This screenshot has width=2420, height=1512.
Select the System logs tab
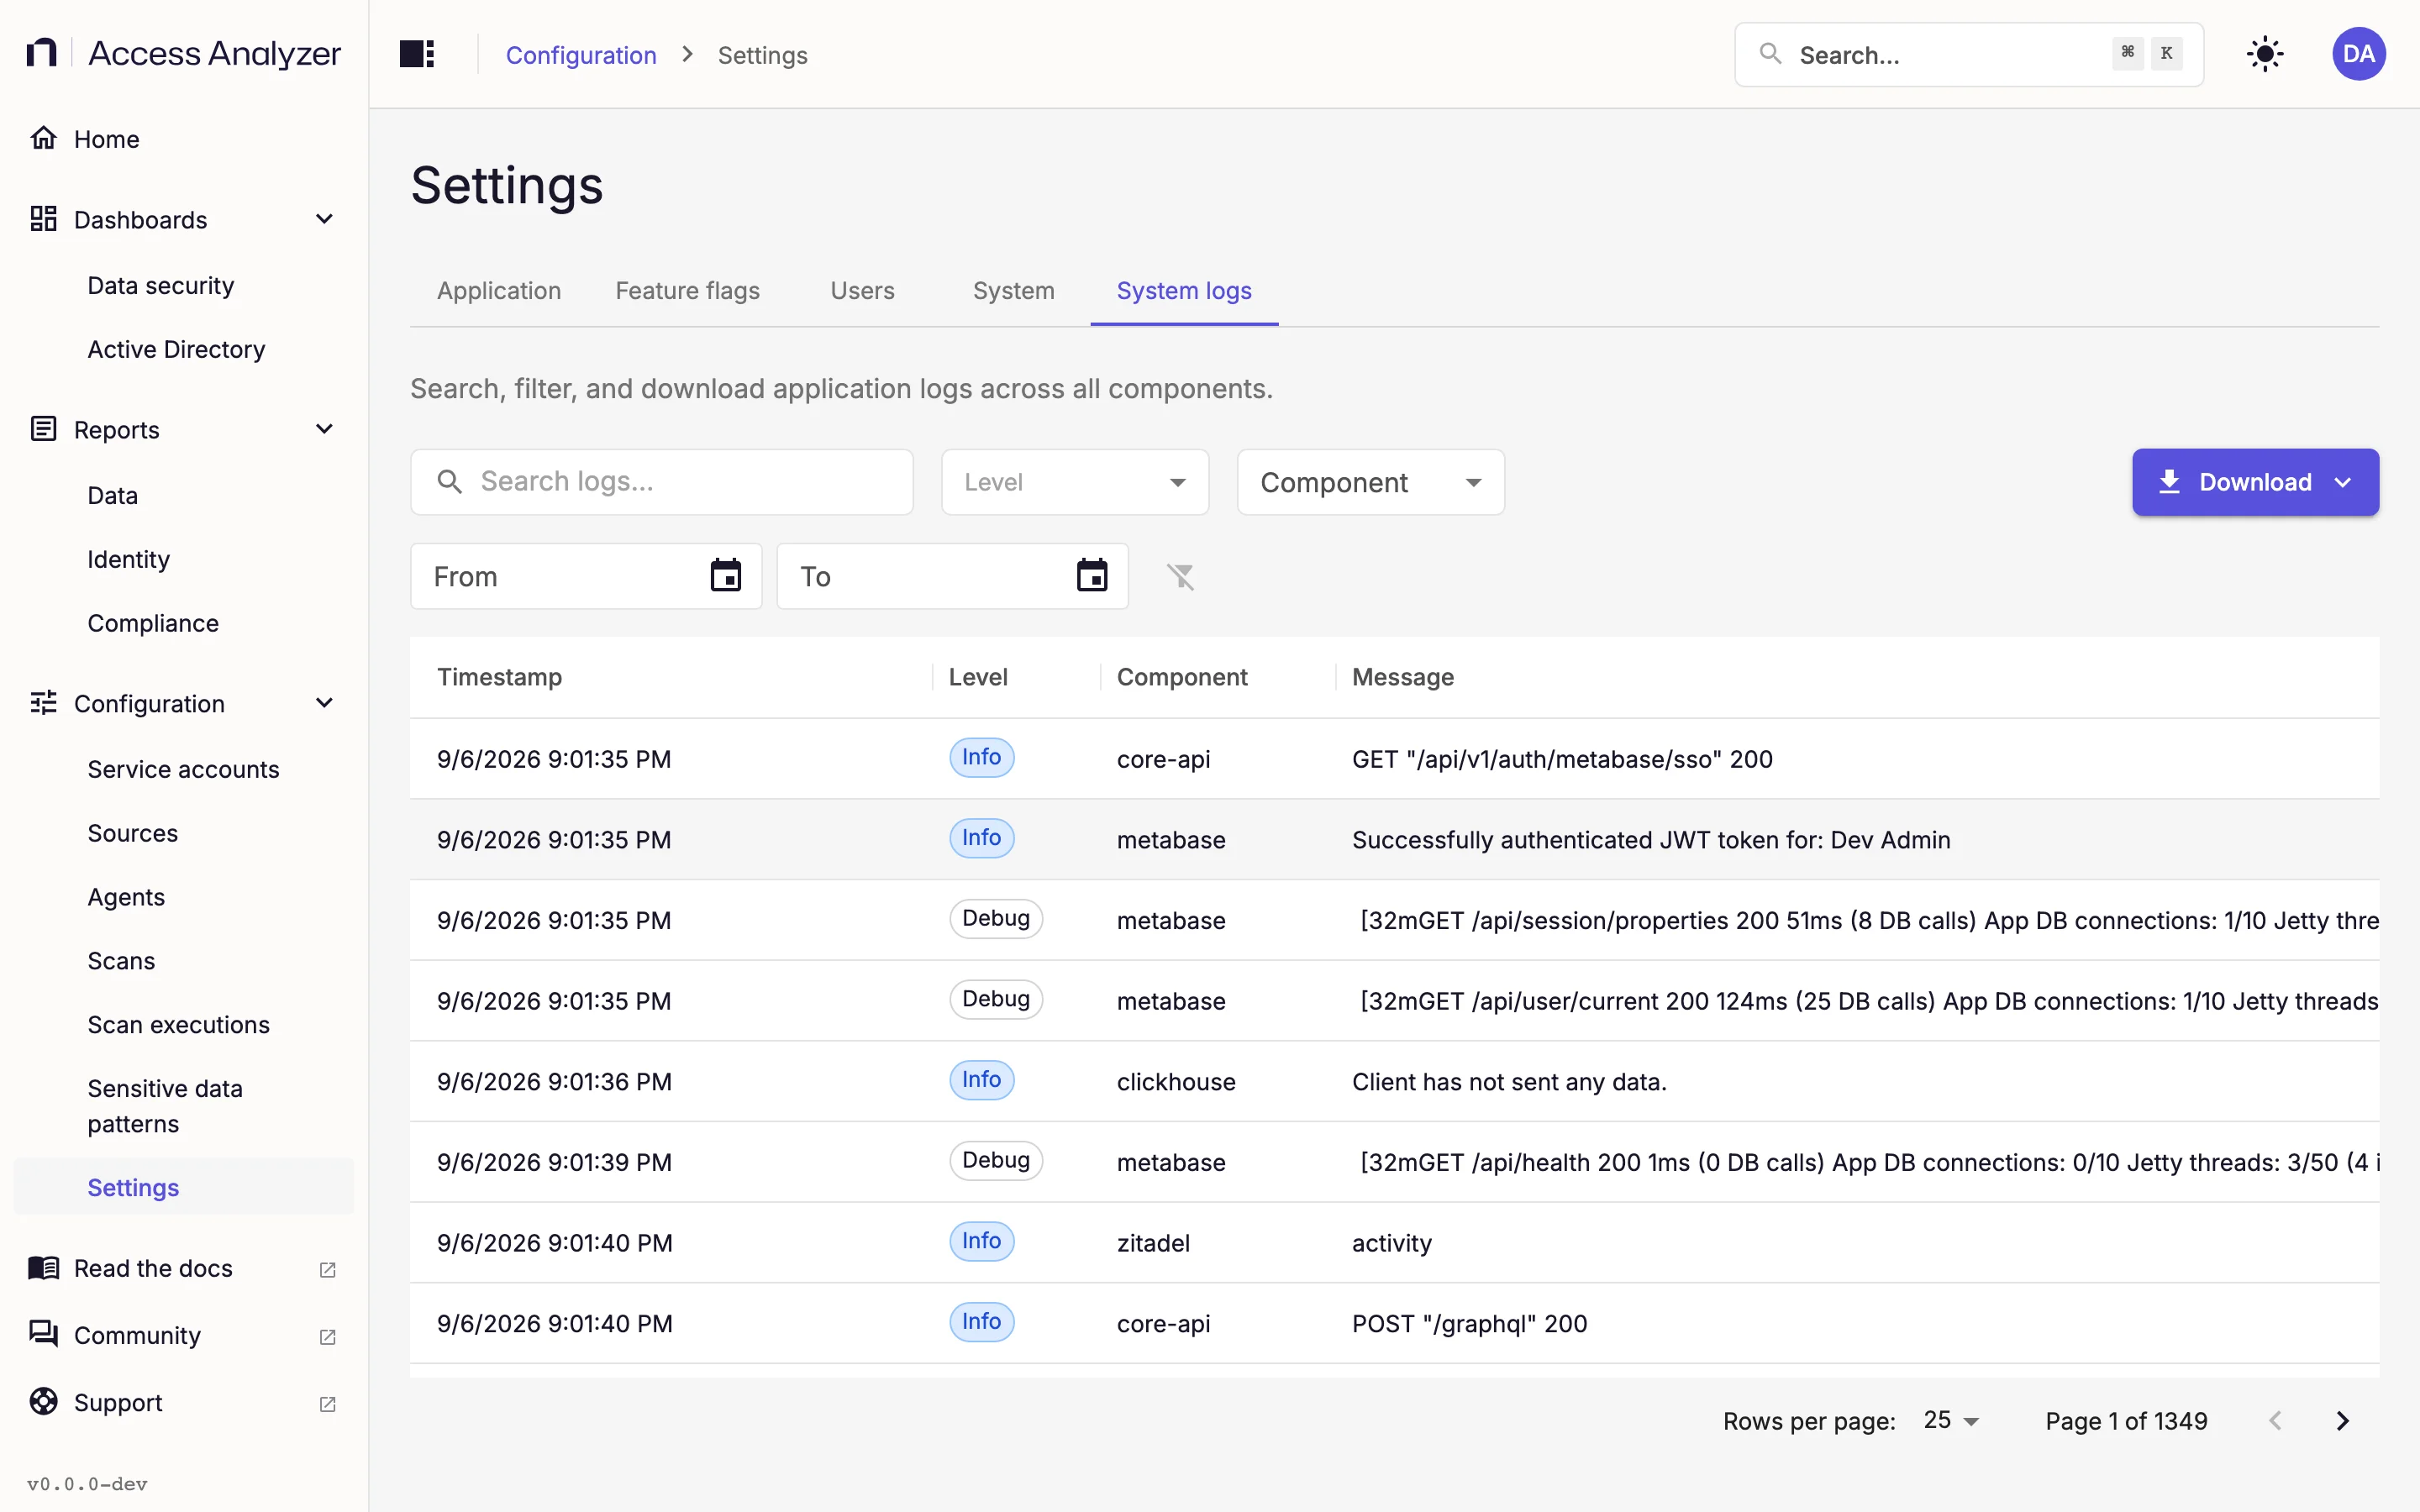click(x=1184, y=290)
